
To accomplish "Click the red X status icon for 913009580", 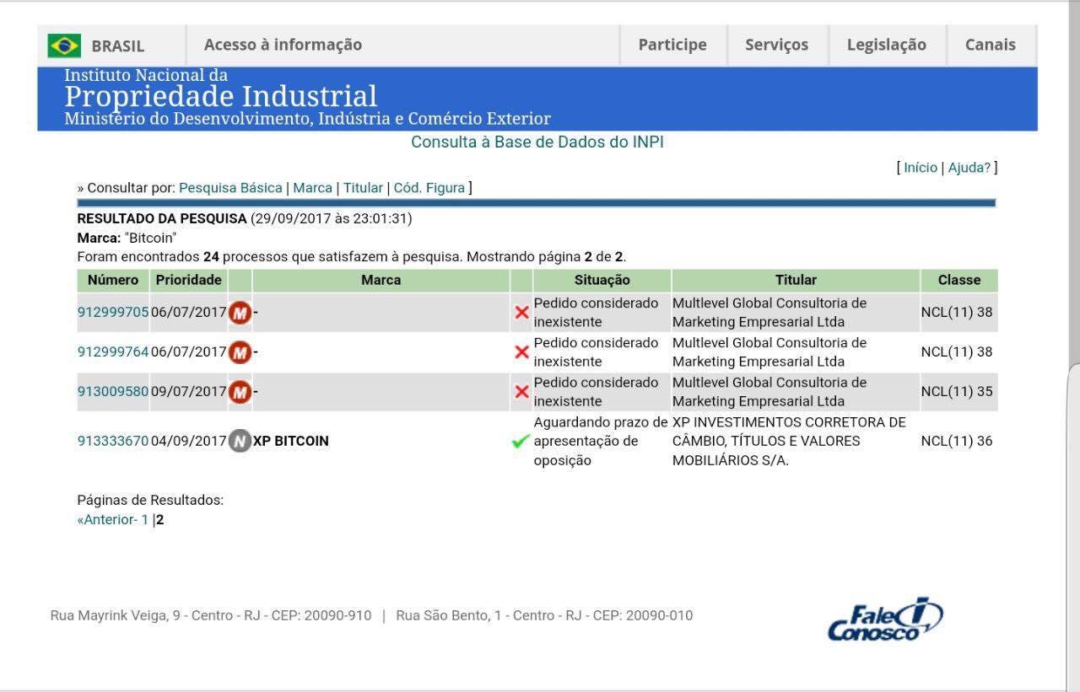I will [521, 392].
